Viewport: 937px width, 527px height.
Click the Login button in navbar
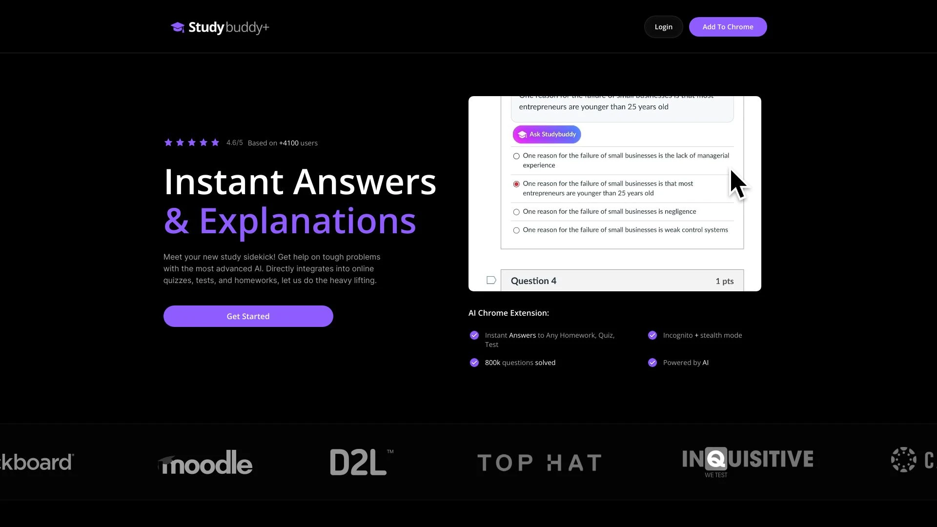[x=664, y=26]
